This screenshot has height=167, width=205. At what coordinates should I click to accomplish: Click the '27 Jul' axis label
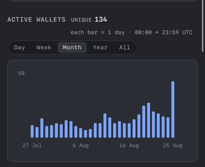[32, 145]
